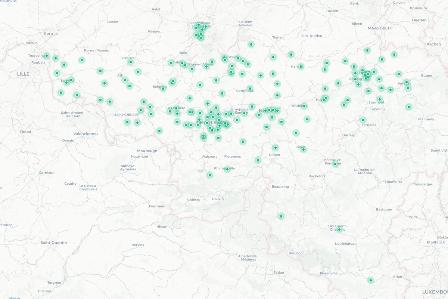Select the marker directly above Ferrières
The width and height of the screenshot is (448, 299).
[x=363, y=120]
